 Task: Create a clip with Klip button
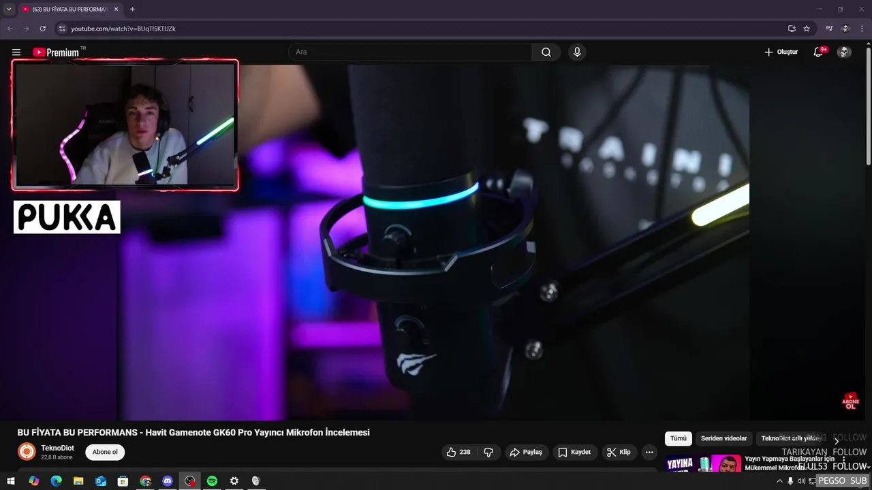point(619,452)
